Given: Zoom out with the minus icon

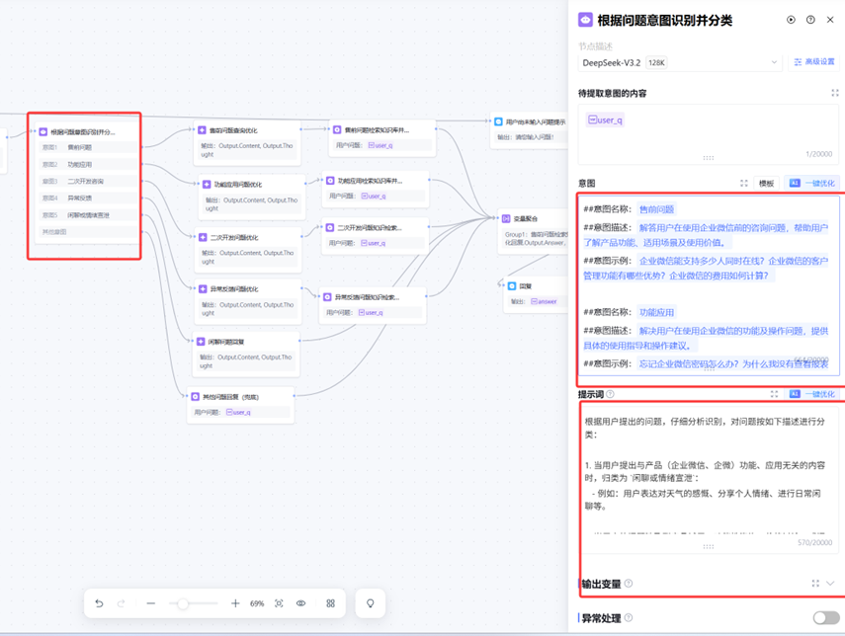Looking at the screenshot, I should [x=150, y=603].
